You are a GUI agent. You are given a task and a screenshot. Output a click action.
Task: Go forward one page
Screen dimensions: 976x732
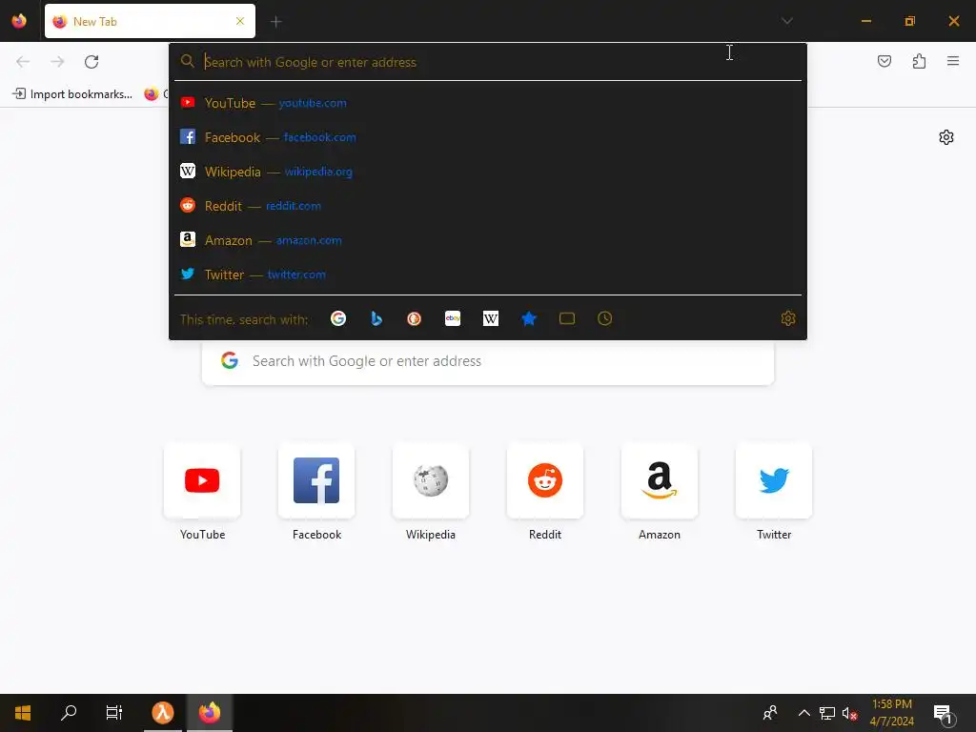tap(57, 62)
